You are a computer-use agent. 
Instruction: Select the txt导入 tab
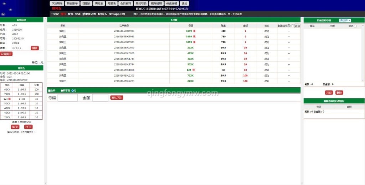click(x=102, y=14)
